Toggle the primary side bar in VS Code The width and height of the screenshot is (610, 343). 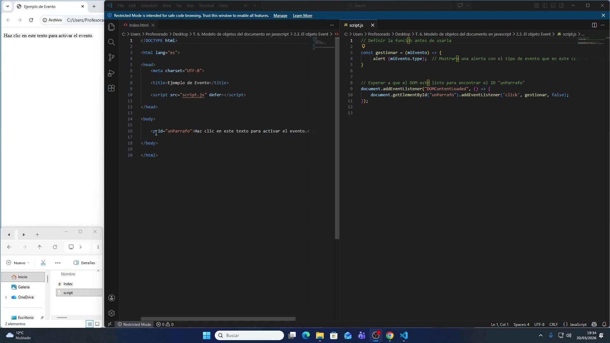pyautogui.click(x=545, y=5)
